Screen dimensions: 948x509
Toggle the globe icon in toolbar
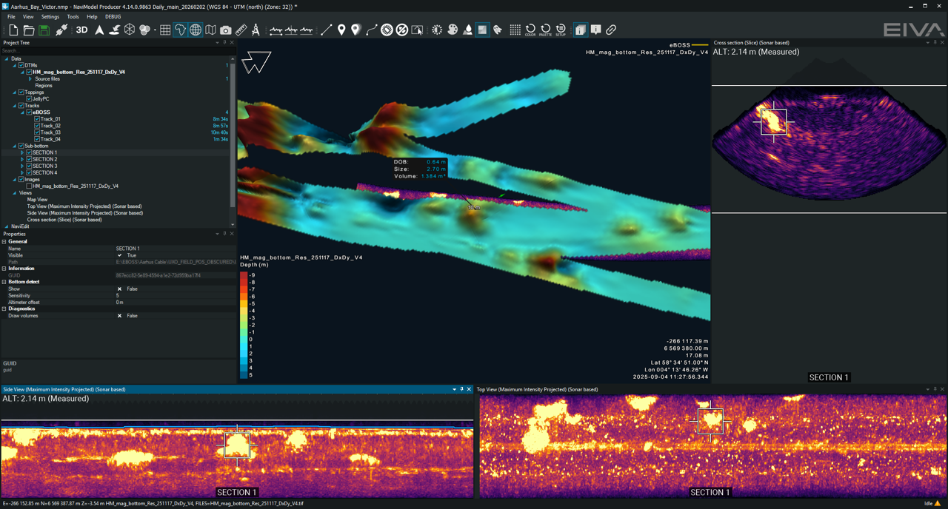coord(196,30)
